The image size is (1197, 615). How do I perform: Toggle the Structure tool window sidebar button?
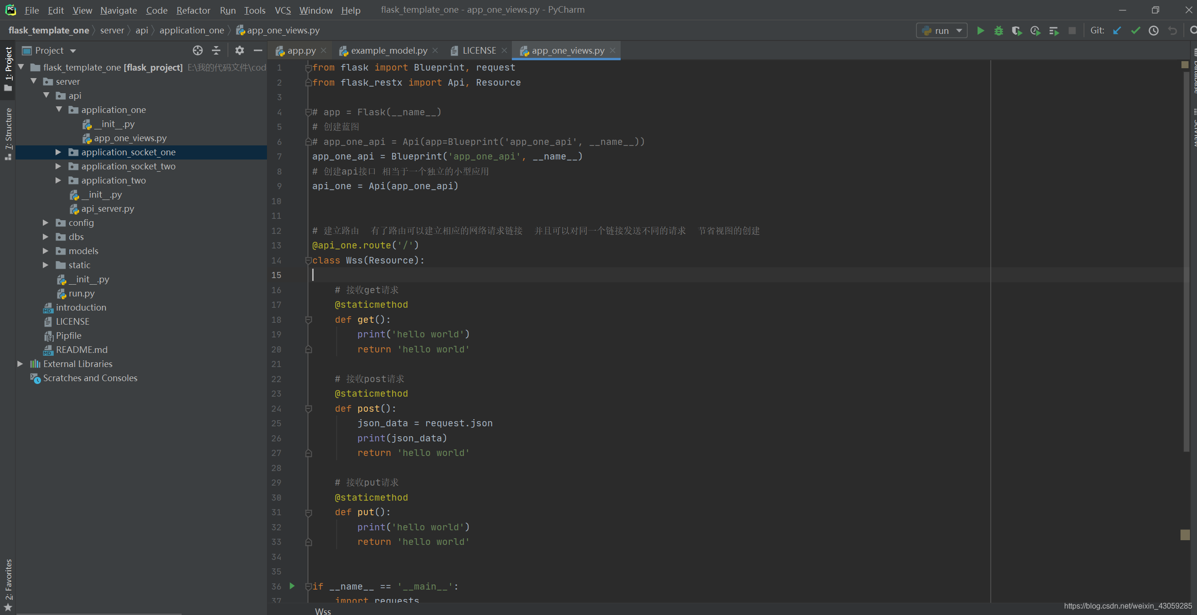tap(8, 133)
